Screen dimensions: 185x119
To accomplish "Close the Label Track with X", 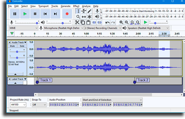I will (x=10, y=79).
